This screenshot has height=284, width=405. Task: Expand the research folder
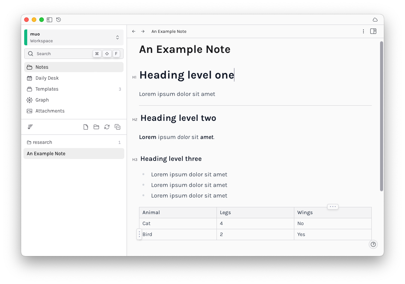tap(42, 142)
